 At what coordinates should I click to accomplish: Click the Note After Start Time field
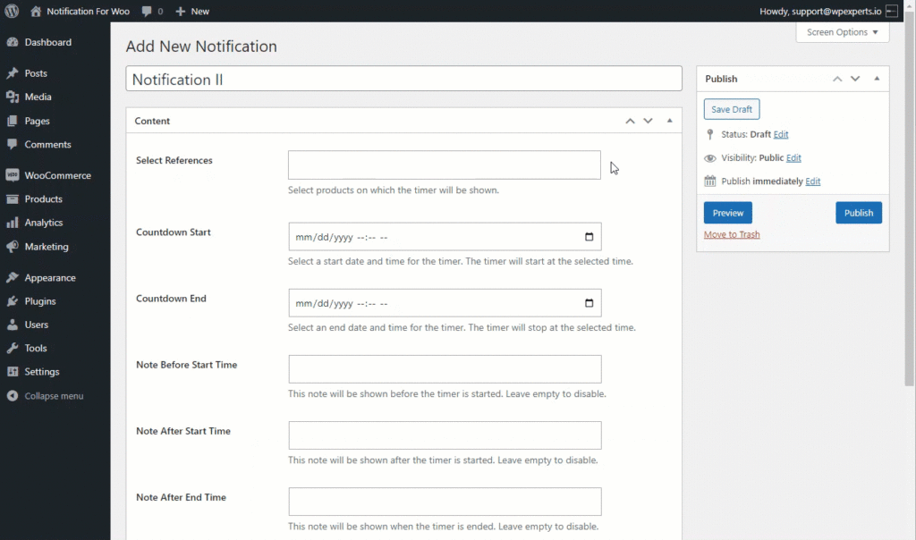(x=445, y=435)
